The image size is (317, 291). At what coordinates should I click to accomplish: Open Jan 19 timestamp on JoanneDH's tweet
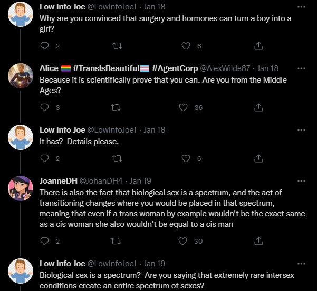coord(140,181)
